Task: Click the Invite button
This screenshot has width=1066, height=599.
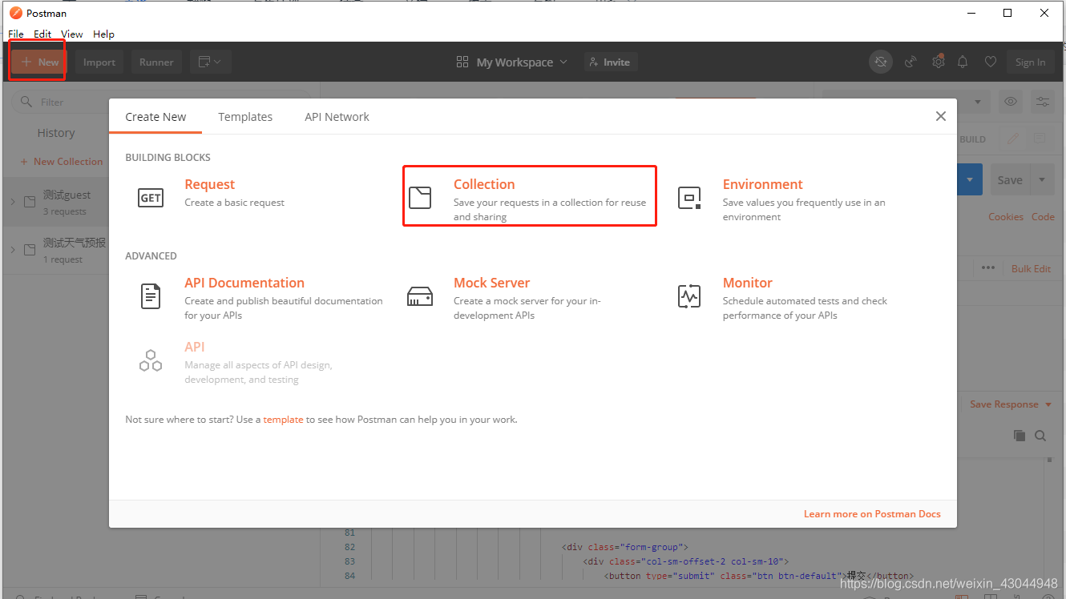Action: tap(610, 62)
